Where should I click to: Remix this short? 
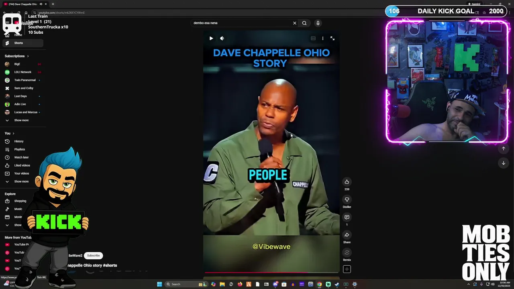click(347, 252)
